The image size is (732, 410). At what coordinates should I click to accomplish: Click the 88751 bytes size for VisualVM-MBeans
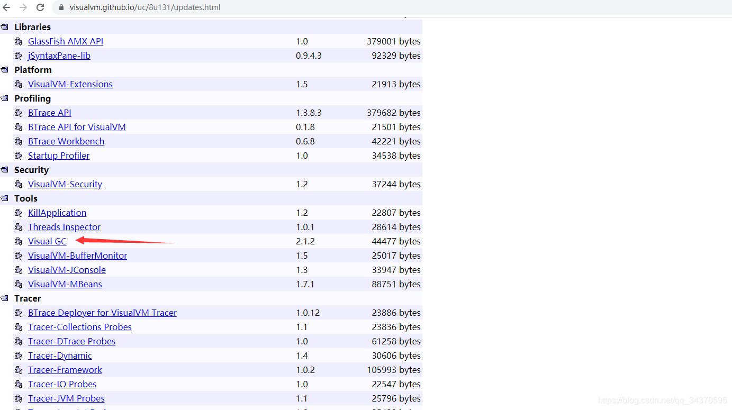click(x=396, y=284)
